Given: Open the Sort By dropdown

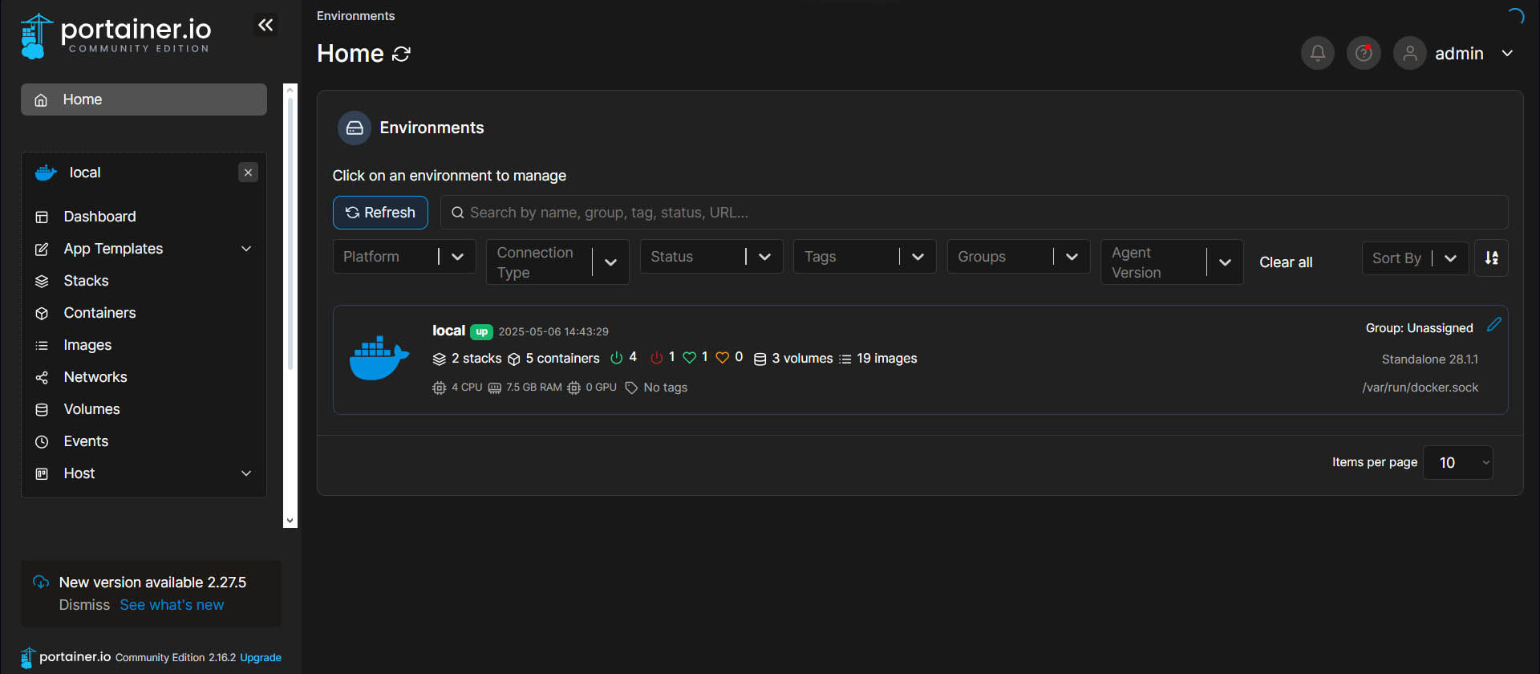Looking at the screenshot, I should point(1415,258).
